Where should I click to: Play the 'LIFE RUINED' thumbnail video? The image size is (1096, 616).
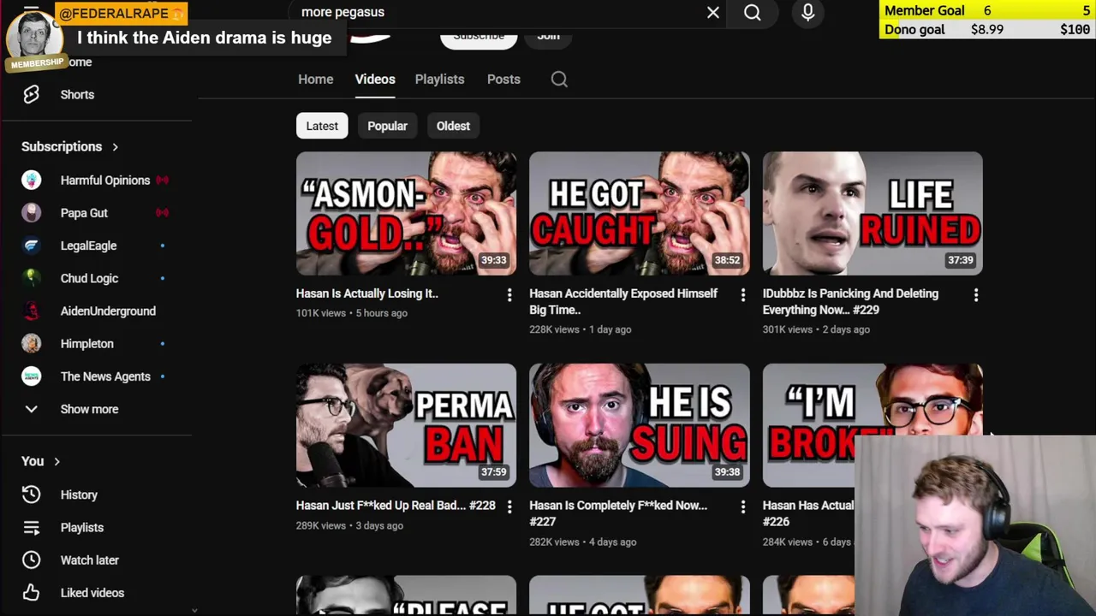[873, 214]
